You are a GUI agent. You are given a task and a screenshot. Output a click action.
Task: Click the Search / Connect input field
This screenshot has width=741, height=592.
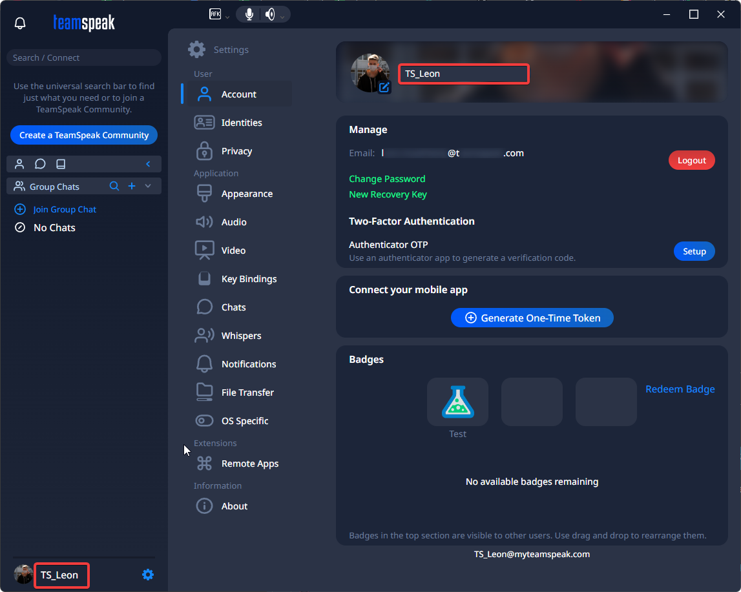point(84,57)
